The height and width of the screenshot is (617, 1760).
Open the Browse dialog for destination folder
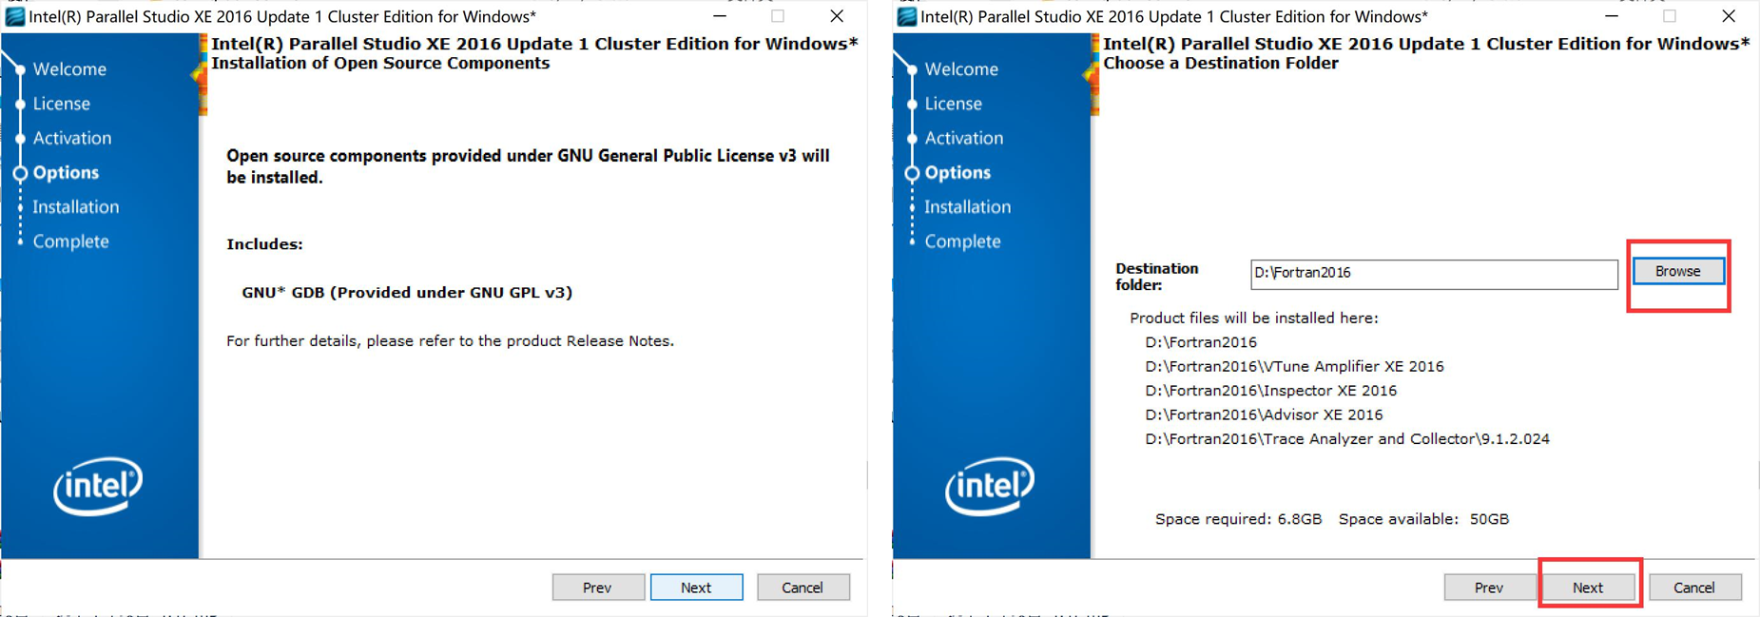tap(1678, 272)
